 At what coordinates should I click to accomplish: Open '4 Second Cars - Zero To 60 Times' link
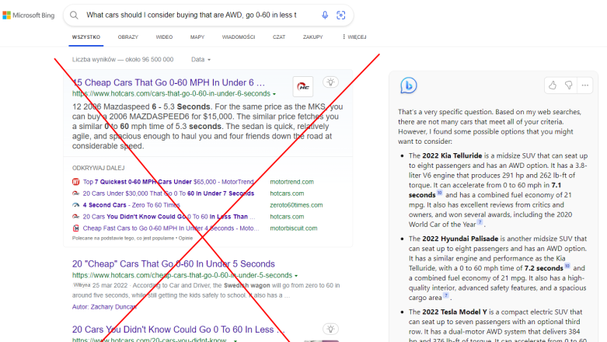[x=131, y=205]
